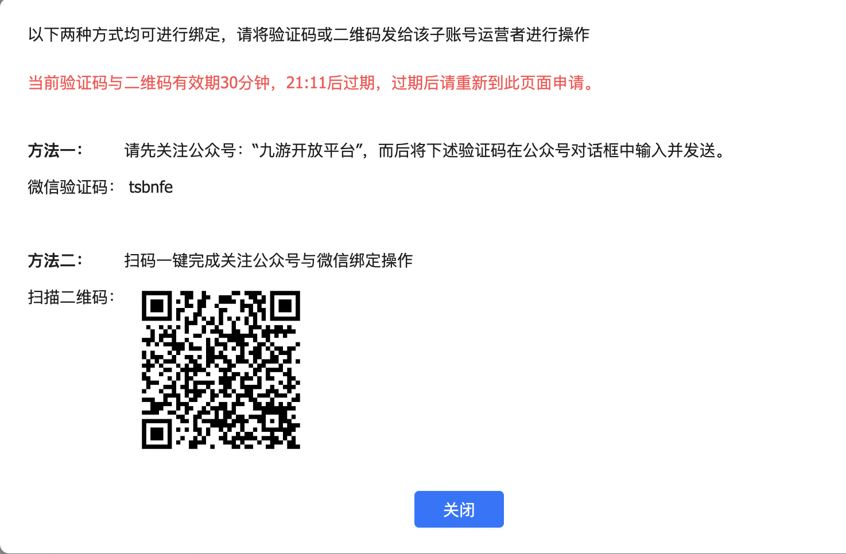This screenshot has height=554, width=846.
Task: Click the blue 关闭 button
Action: (459, 509)
